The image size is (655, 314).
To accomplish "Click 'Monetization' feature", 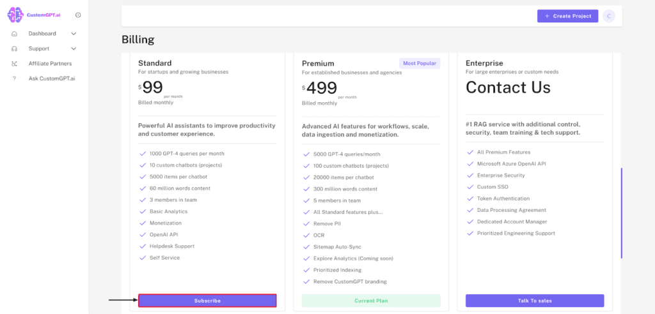I will click(x=166, y=223).
